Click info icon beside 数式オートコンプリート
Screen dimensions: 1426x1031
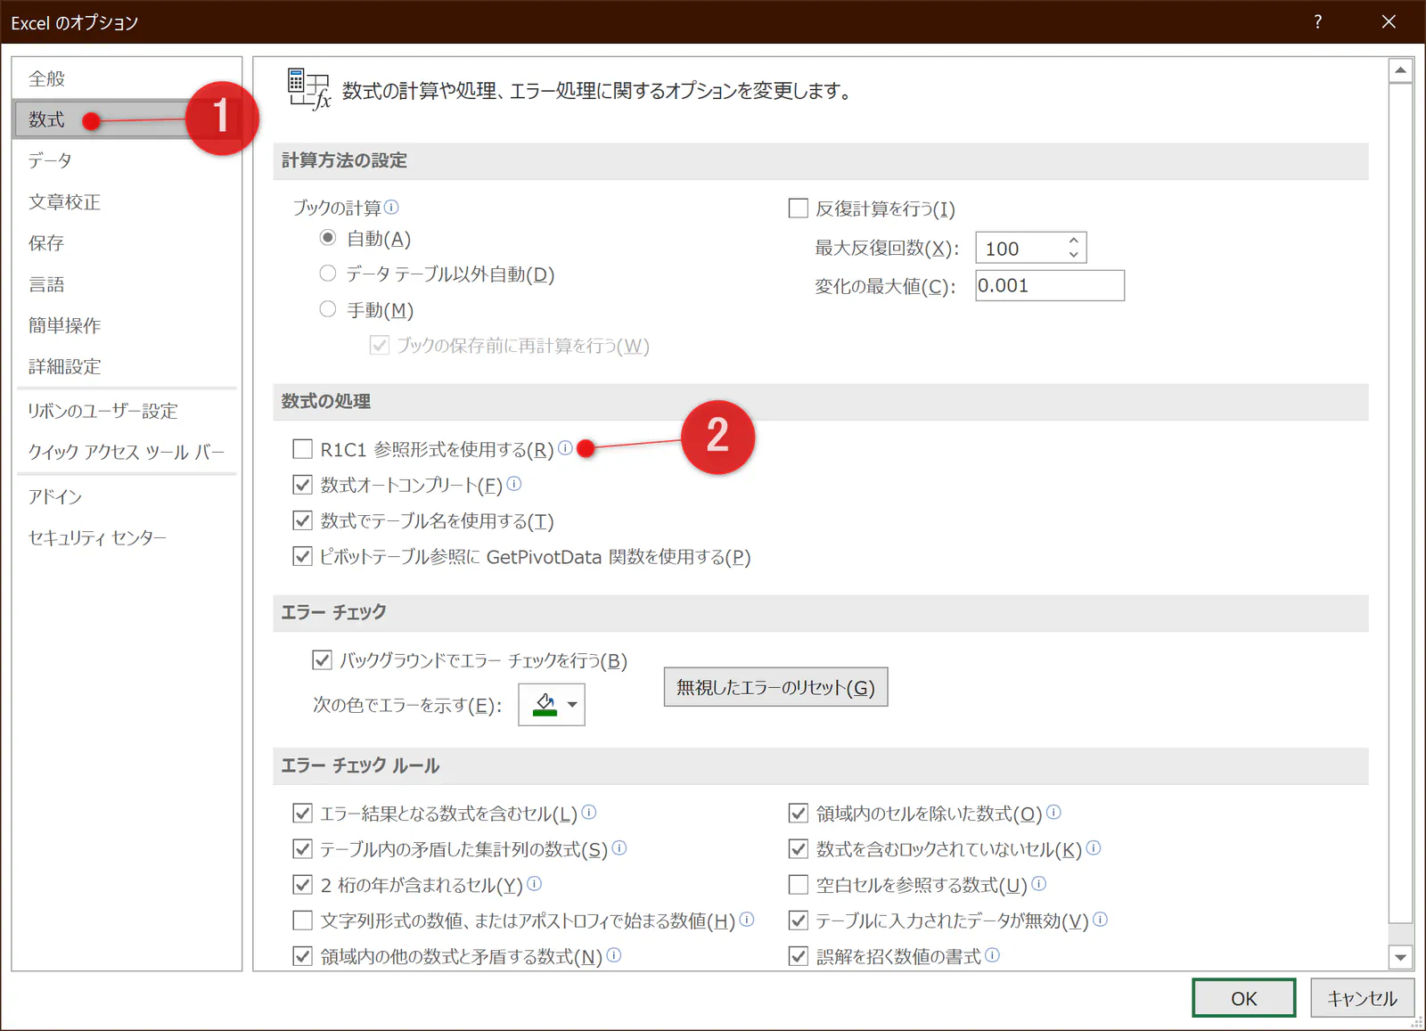(513, 484)
